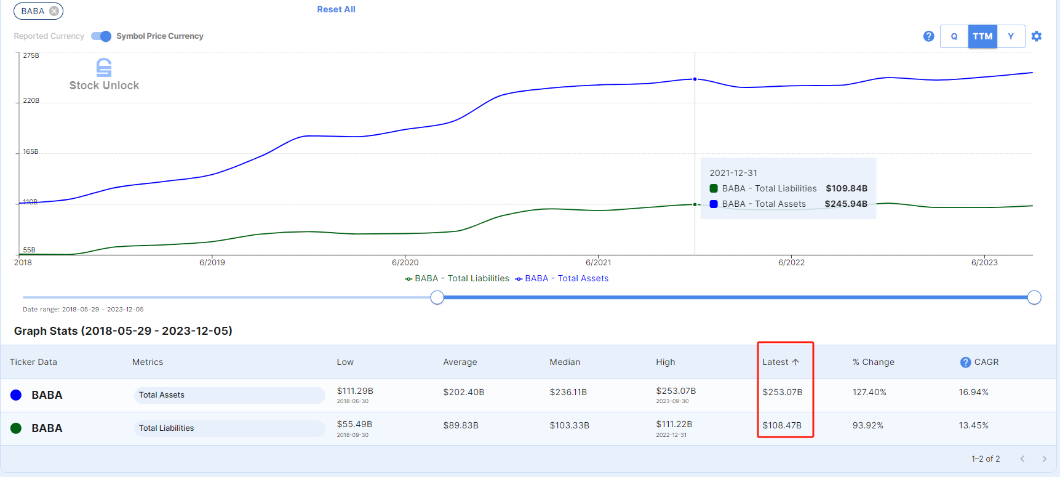Open the CAGR help icon
Image resolution: width=1060 pixels, height=477 pixels.
966,363
